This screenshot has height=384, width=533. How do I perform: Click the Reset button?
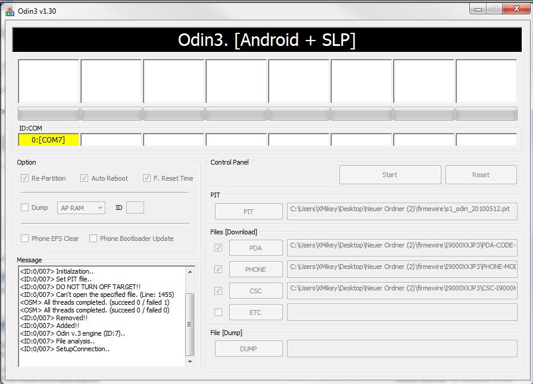pos(481,175)
